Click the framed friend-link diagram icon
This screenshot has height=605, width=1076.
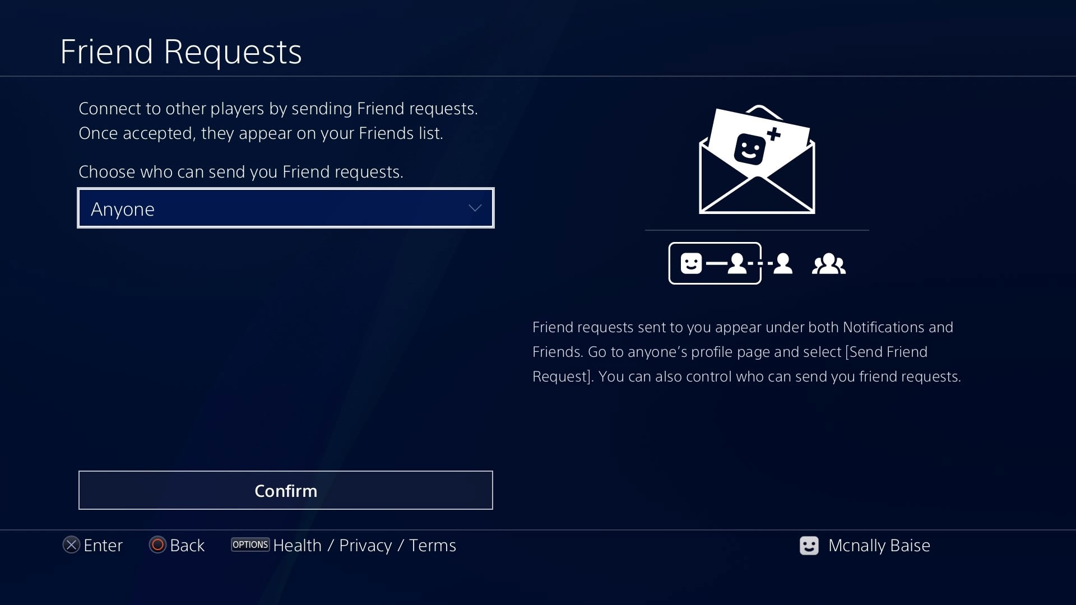tap(715, 263)
